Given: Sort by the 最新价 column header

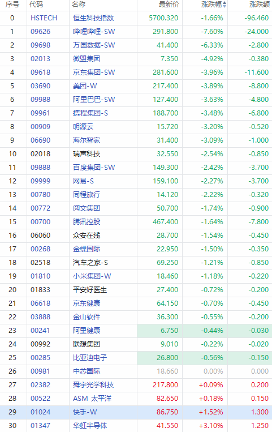Looking at the screenshot, I should (x=169, y=5).
